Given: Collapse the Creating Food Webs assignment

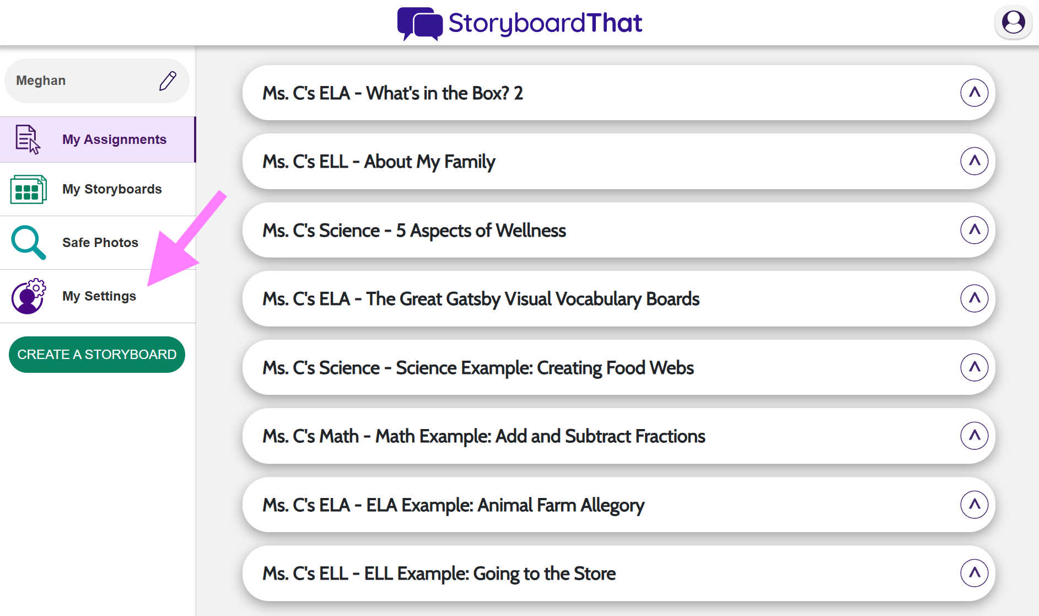Looking at the screenshot, I should tap(974, 367).
